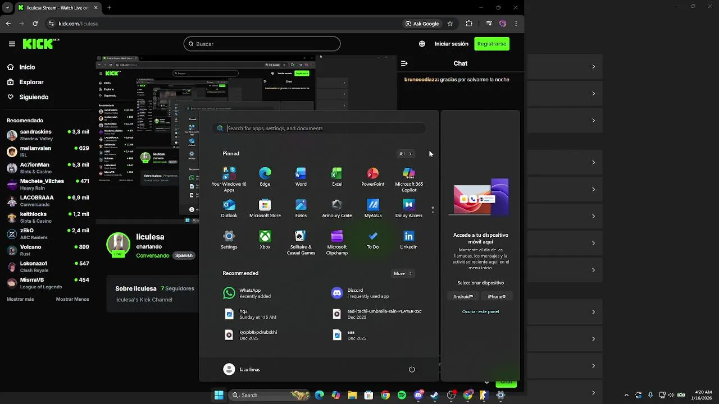Open Word from pinned apps
Viewport: 719px width, 404px height.
coord(301,177)
